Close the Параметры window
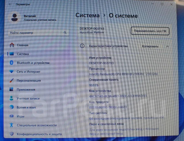 coord(171,4)
